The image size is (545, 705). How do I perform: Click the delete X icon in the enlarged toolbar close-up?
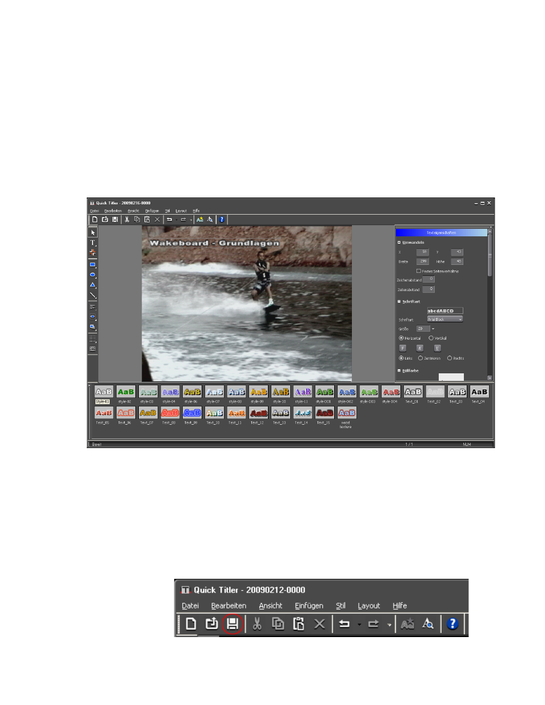tap(319, 624)
